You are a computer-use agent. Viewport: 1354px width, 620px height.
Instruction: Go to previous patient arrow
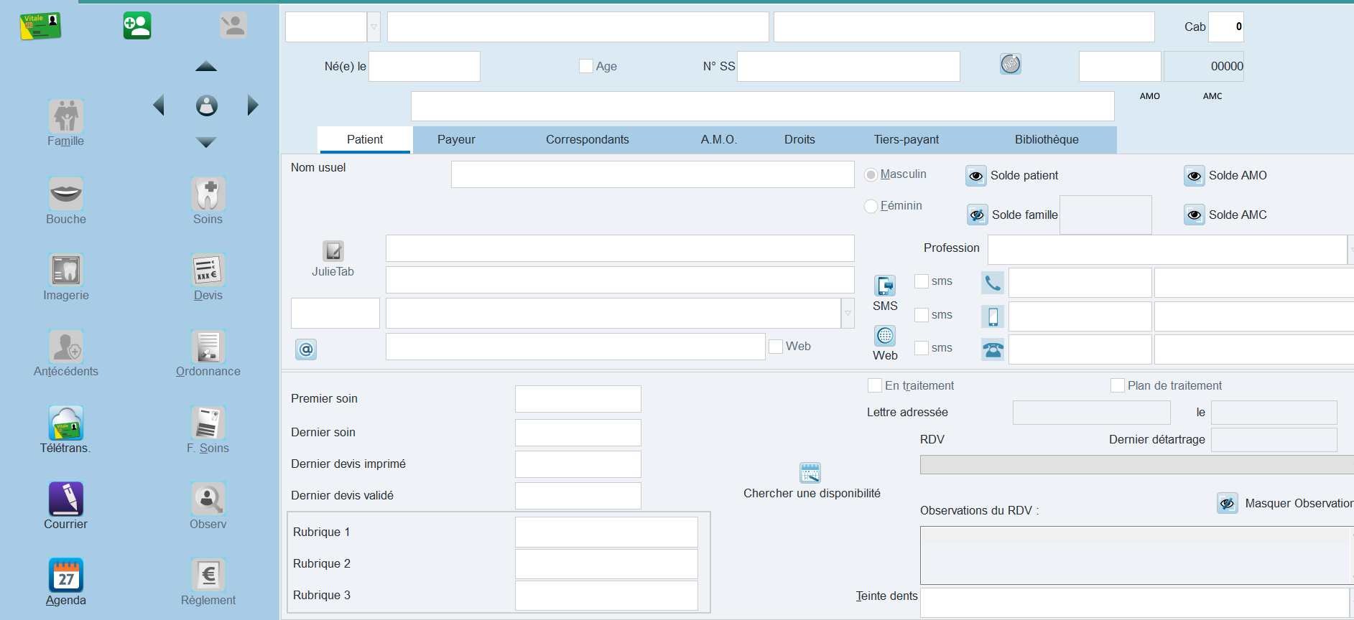[159, 105]
